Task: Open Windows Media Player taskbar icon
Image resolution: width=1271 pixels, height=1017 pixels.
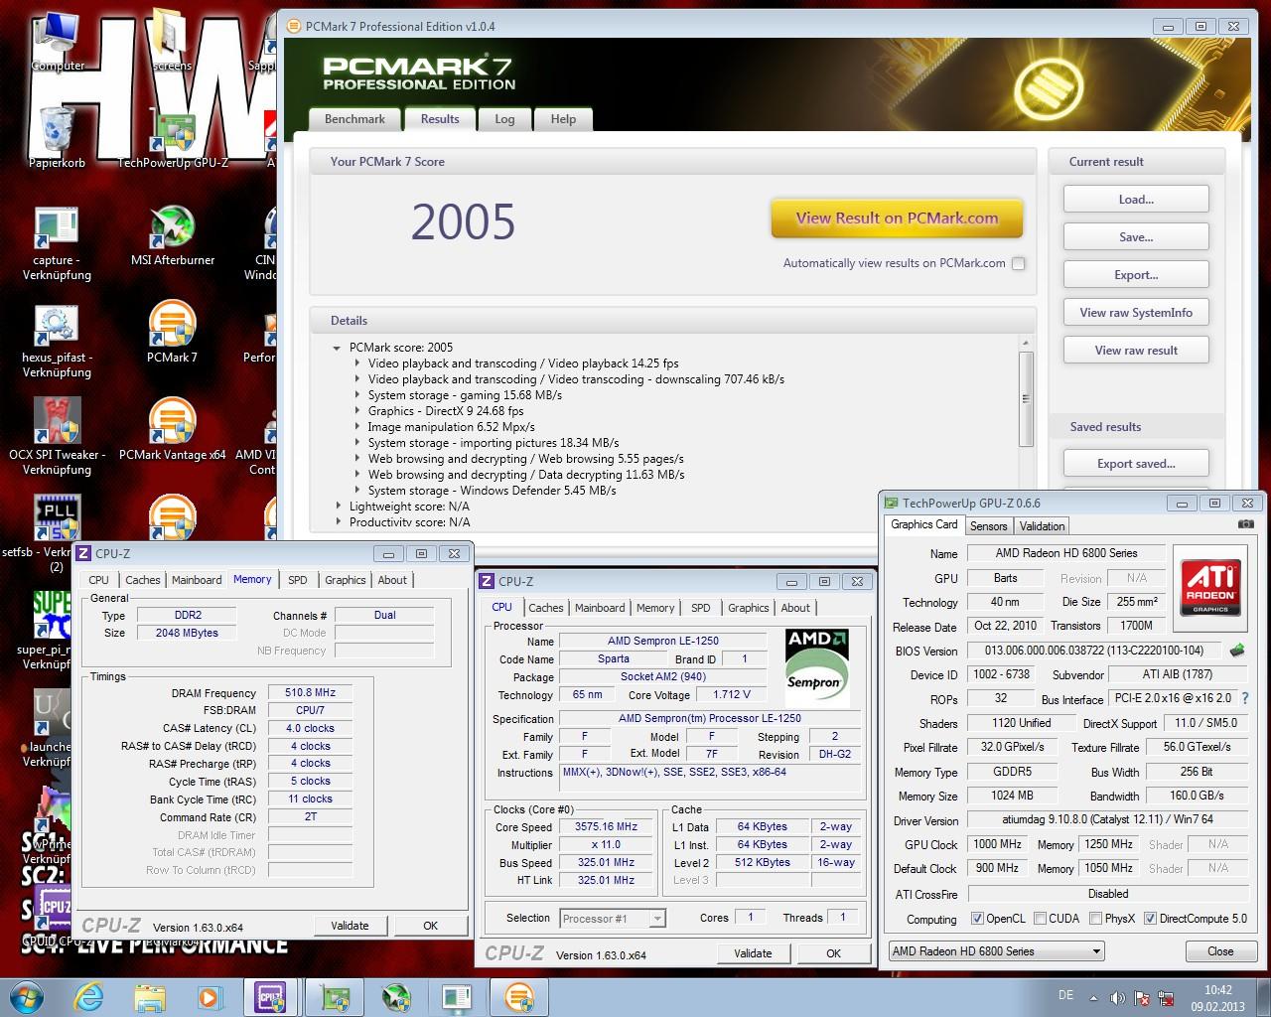Action: coord(209,996)
